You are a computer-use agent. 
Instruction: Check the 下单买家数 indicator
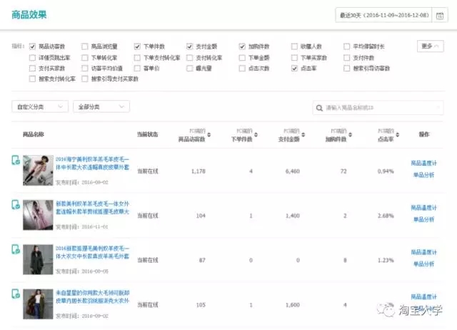(294, 58)
